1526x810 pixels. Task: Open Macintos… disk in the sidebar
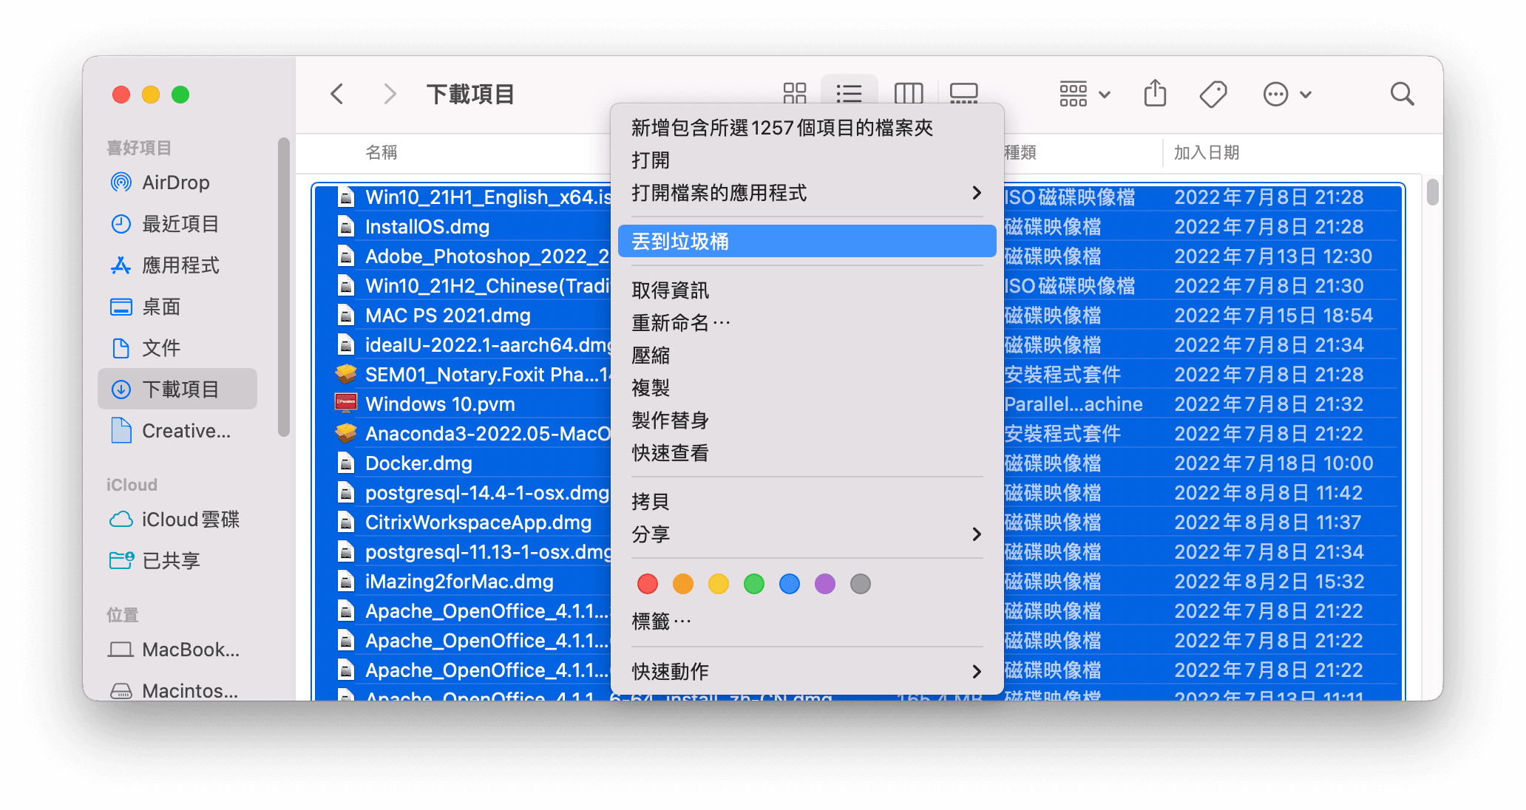(177, 691)
